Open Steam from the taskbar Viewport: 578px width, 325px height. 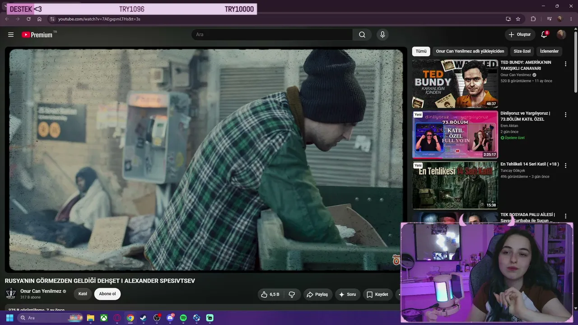[x=144, y=318]
